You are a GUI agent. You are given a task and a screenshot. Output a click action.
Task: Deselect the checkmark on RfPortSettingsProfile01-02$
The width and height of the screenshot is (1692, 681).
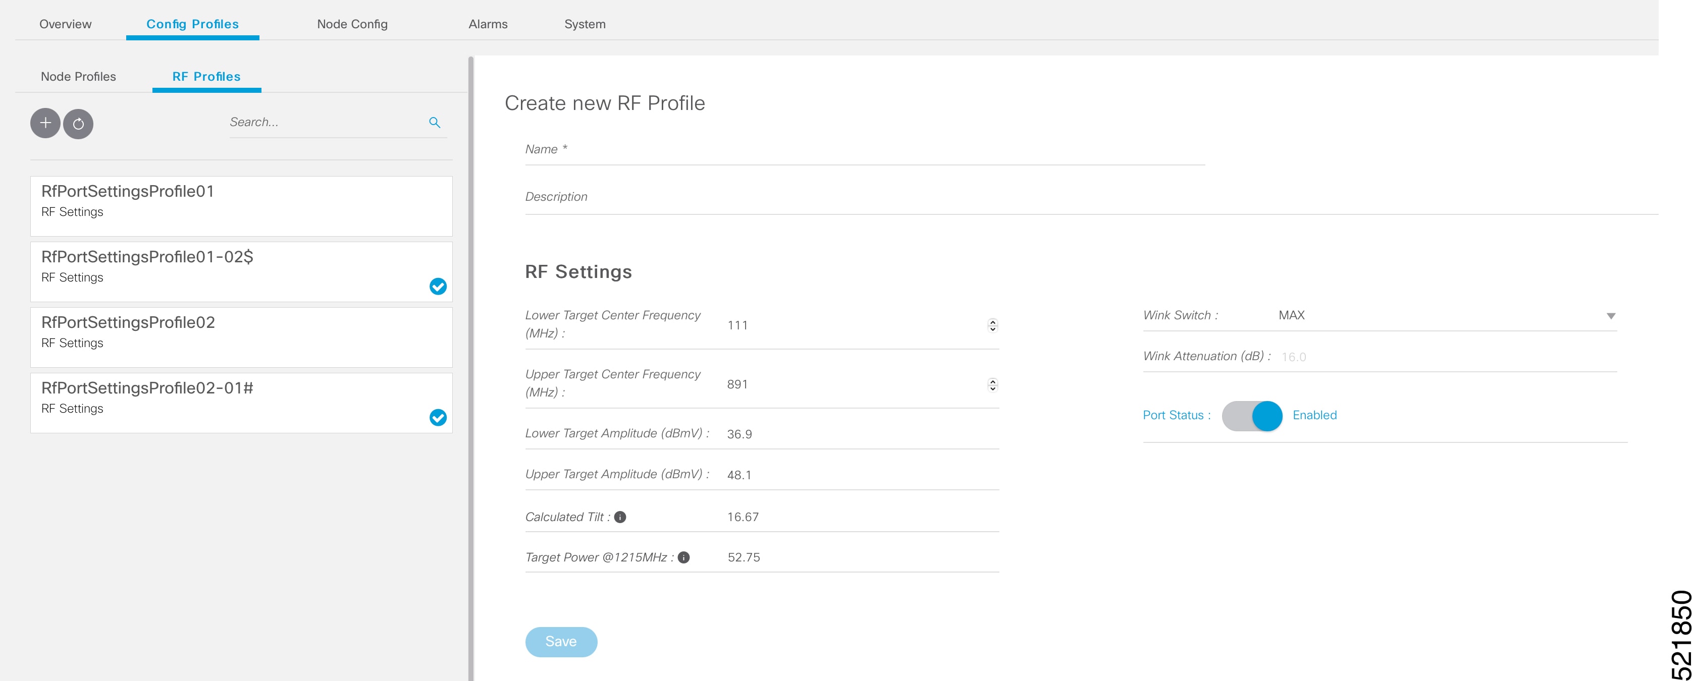tap(438, 287)
